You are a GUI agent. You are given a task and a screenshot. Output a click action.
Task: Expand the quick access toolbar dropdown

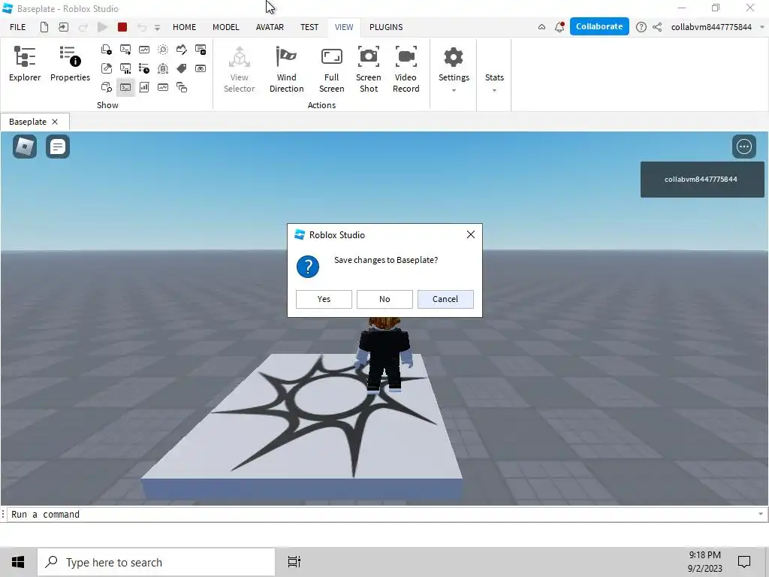158,28
